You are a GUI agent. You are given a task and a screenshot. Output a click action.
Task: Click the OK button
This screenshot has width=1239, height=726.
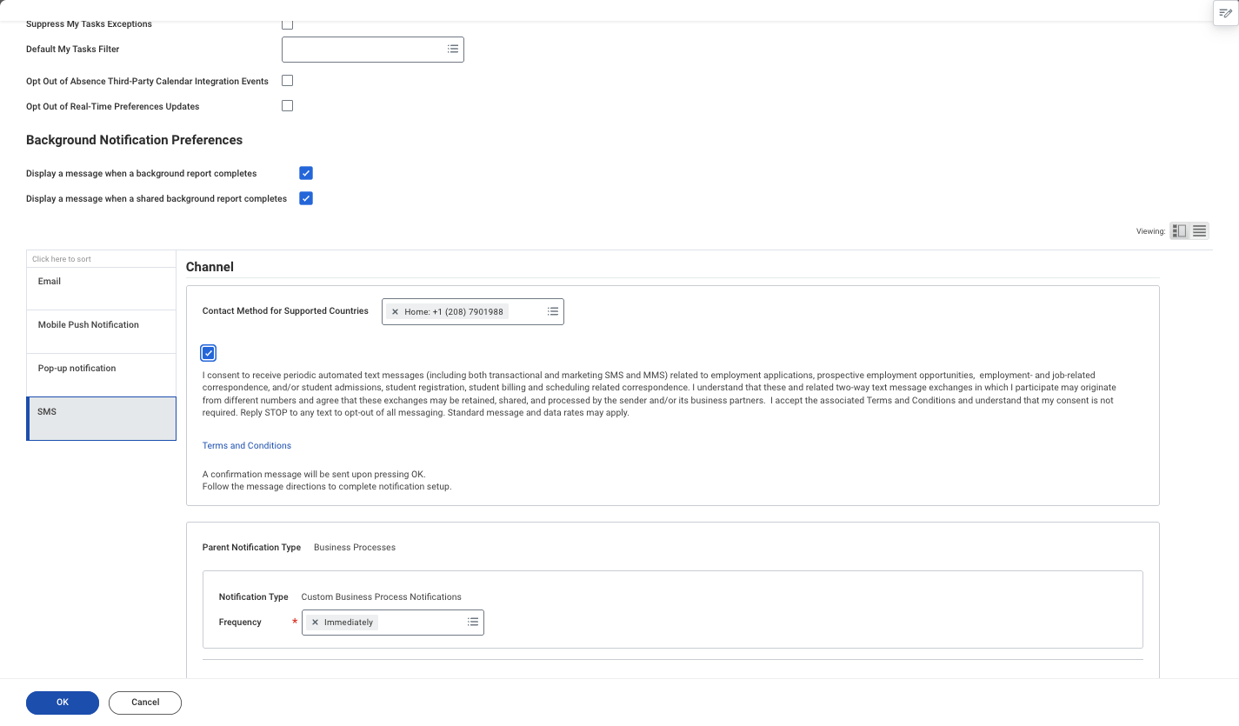tap(63, 703)
